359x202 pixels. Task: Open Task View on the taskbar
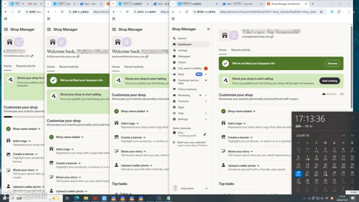coord(67,198)
